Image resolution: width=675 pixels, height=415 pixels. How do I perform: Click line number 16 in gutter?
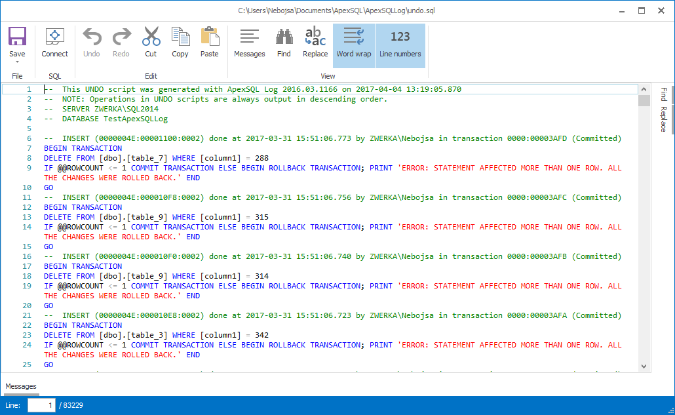(27, 256)
